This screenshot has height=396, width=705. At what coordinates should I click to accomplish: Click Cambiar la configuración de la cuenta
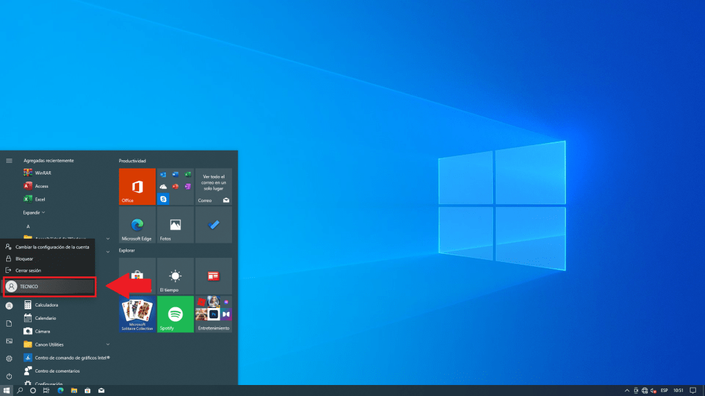pos(52,247)
